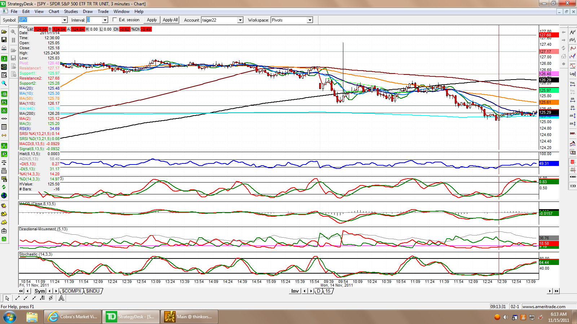The width and height of the screenshot is (577, 324).
Task: Click the DEF. default settings icon
Action: pos(573,134)
